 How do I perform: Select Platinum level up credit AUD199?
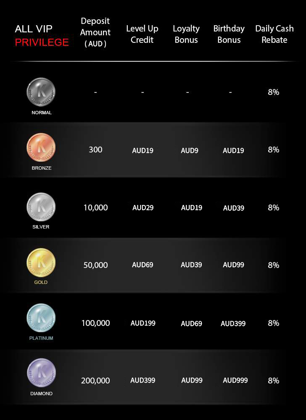[x=143, y=323]
